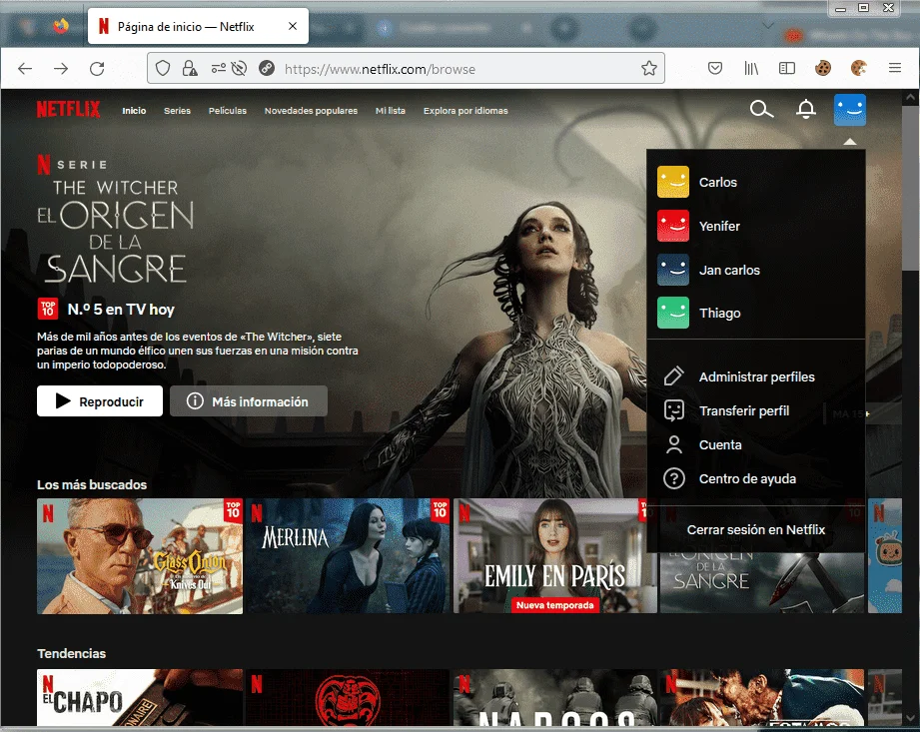This screenshot has height=732, width=920.
Task: Open the Glass Onion thumbnail
Action: pyautogui.click(x=140, y=556)
